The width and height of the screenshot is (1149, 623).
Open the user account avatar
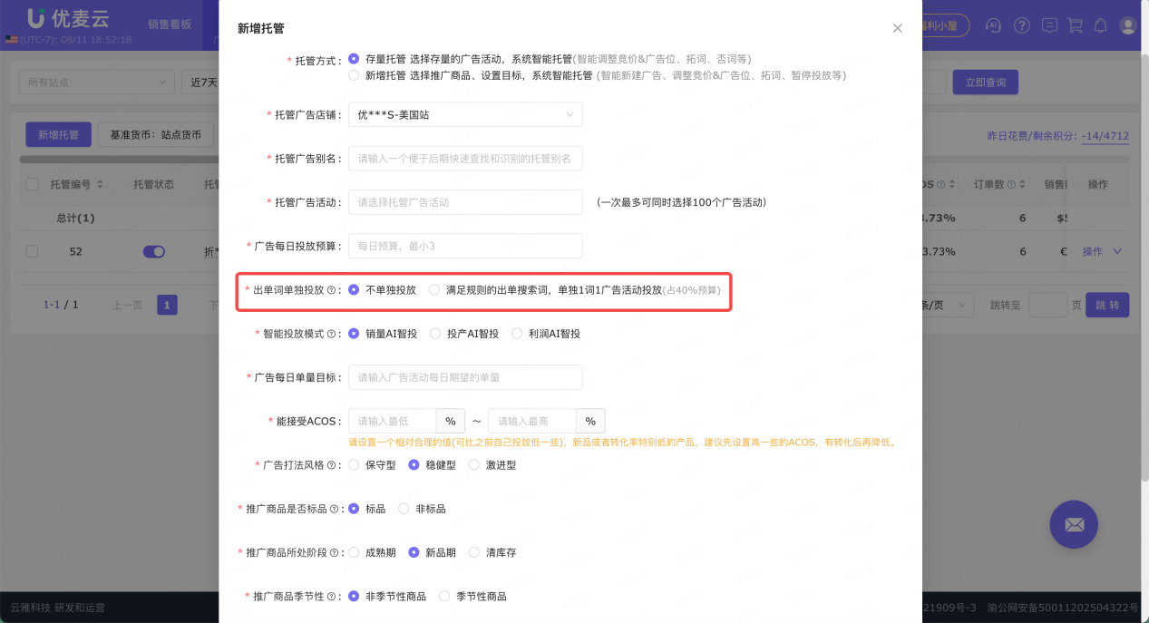coord(1127,25)
